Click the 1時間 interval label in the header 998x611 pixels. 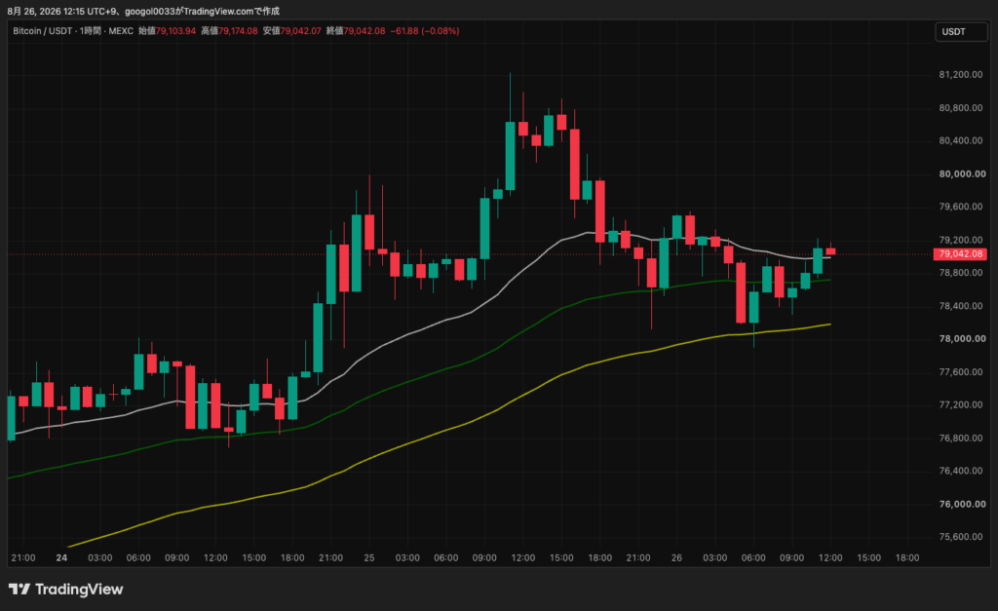pos(90,30)
